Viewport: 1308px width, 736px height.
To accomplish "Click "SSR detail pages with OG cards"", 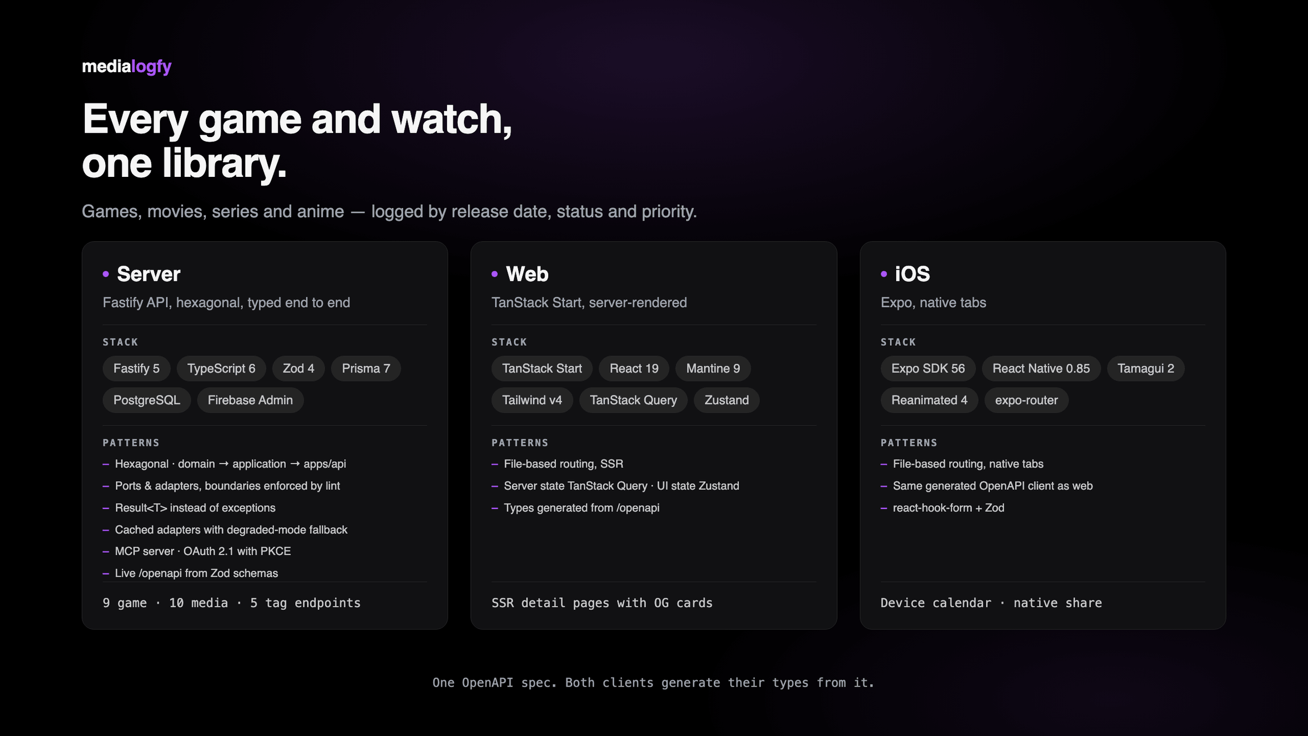I will (x=602, y=603).
